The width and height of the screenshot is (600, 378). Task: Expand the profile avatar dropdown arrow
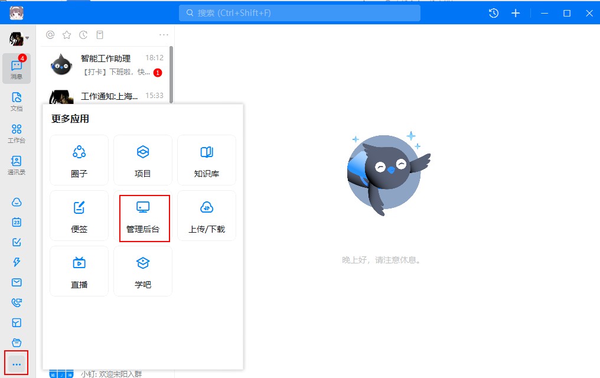coord(27,38)
